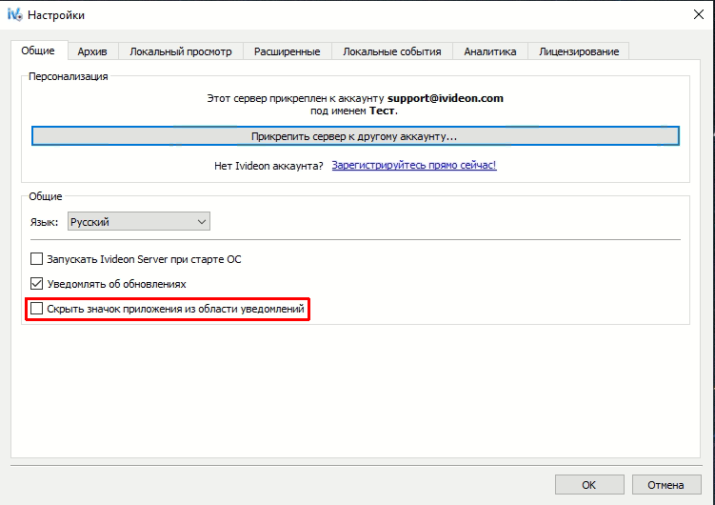Image resolution: width=715 pixels, height=505 pixels.
Task: Expand the Язык language dropdown
Action: [x=139, y=222]
